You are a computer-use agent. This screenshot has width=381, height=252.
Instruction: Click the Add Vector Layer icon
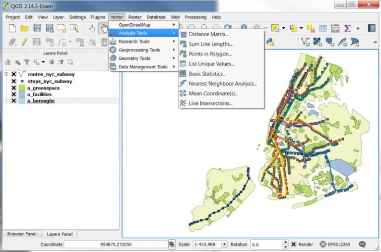pos(306,42)
